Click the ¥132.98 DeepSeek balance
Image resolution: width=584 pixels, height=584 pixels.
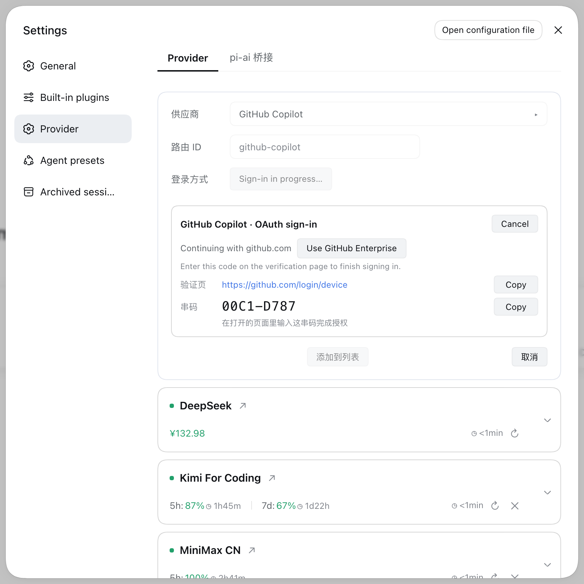(x=187, y=433)
